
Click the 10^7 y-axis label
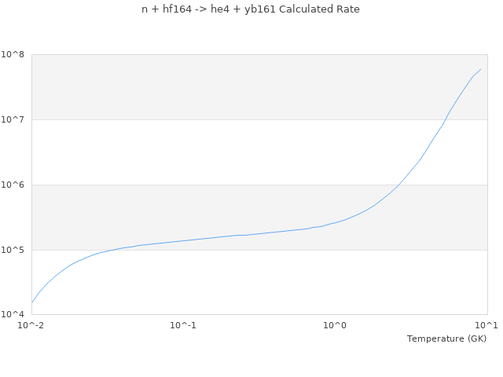[x=13, y=120]
